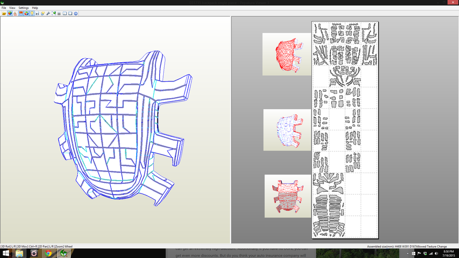
Task: Click the Windows Start button
Action: click(6, 254)
